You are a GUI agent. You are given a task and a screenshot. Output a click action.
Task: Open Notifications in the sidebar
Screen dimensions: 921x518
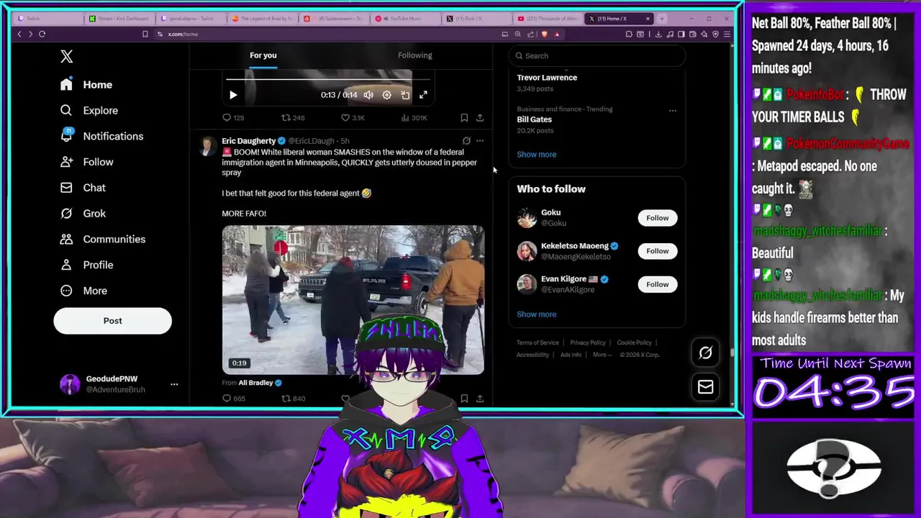point(101,137)
